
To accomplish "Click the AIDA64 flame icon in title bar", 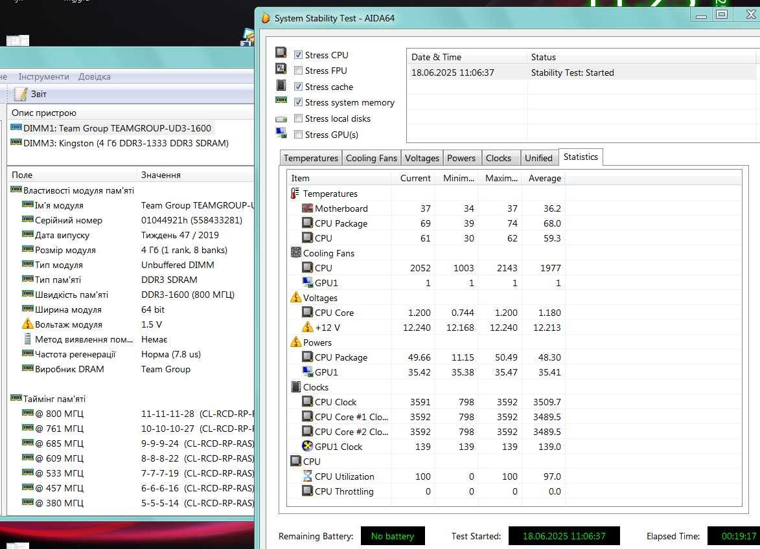I will (x=265, y=18).
